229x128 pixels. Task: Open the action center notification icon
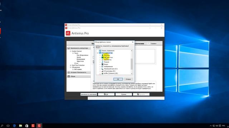coord(220,126)
